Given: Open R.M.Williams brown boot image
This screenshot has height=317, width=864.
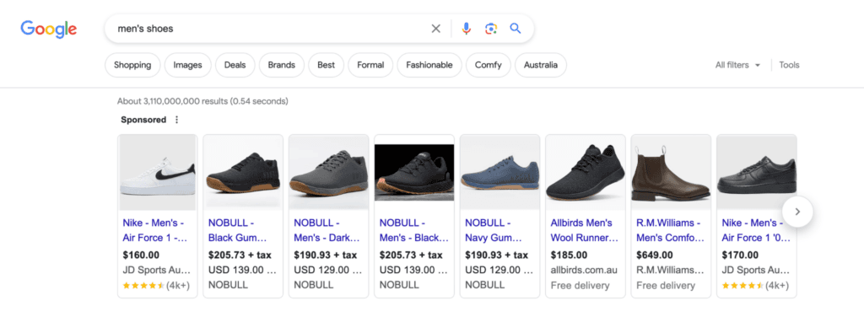Looking at the screenshot, I should point(671,172).
